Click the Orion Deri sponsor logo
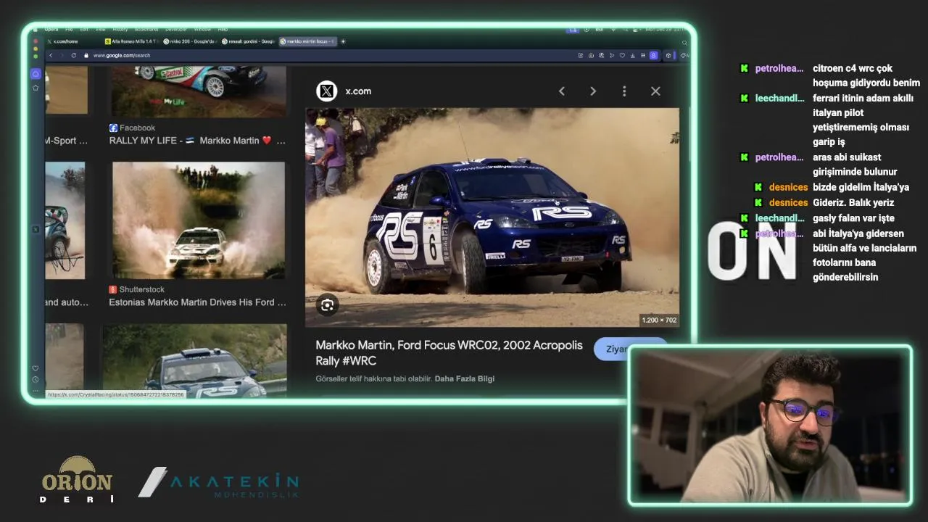Image resolution: width=928 pixels, height=522 pixels. (77, 479)
